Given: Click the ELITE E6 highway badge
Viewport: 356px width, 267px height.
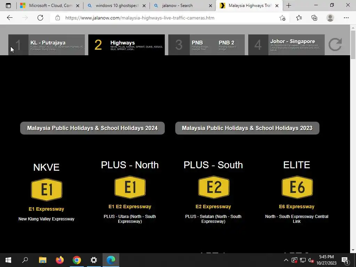Looking at the screenshot, I should point(297,187).
